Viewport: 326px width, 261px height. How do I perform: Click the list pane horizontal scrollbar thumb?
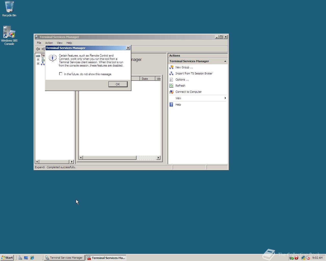point(110,158)
